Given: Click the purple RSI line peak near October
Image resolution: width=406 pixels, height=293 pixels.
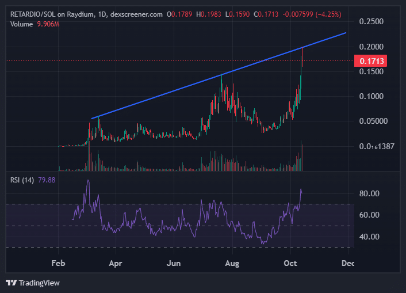Looking at the screenshot, I should [301, 189].
